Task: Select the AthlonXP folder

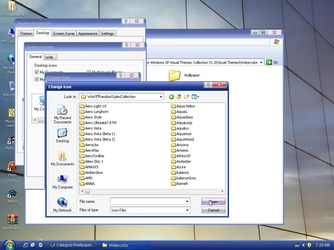Action: point(181,156)
